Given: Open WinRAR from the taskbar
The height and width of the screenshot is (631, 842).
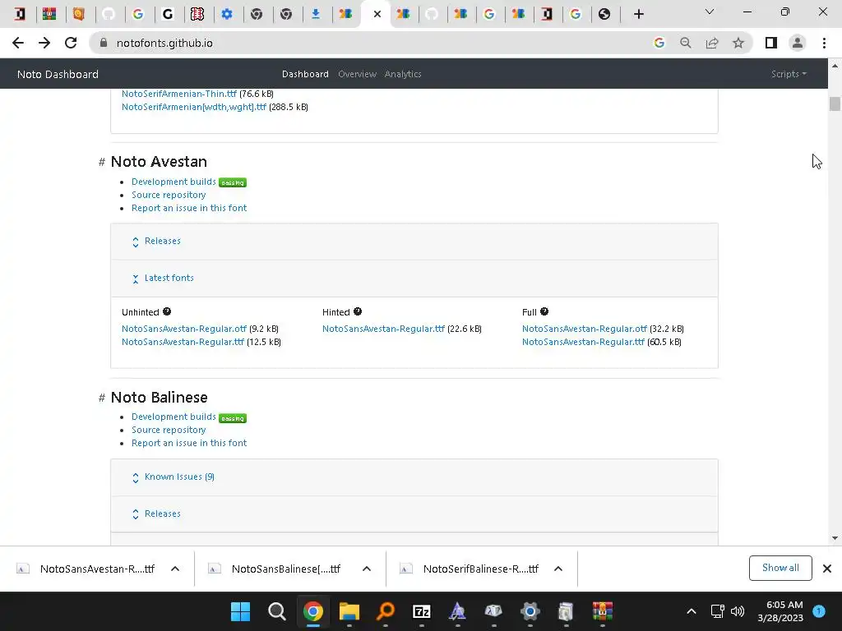Looking at the screenshot, I should pyautogui.click(x=603, y=611).
